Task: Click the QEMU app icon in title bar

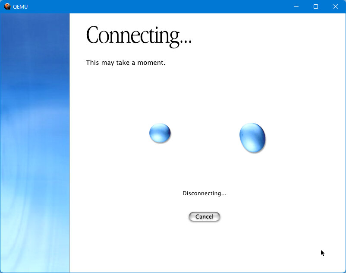Action: click(x=7, y=6)
